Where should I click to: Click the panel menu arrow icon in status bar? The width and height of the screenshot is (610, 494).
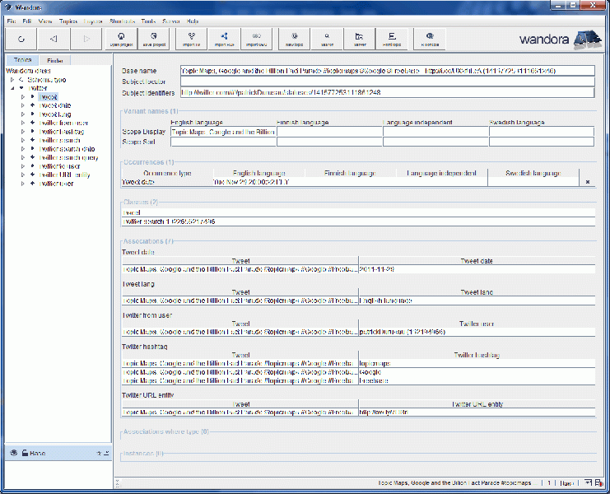click(x=588, y=482)
